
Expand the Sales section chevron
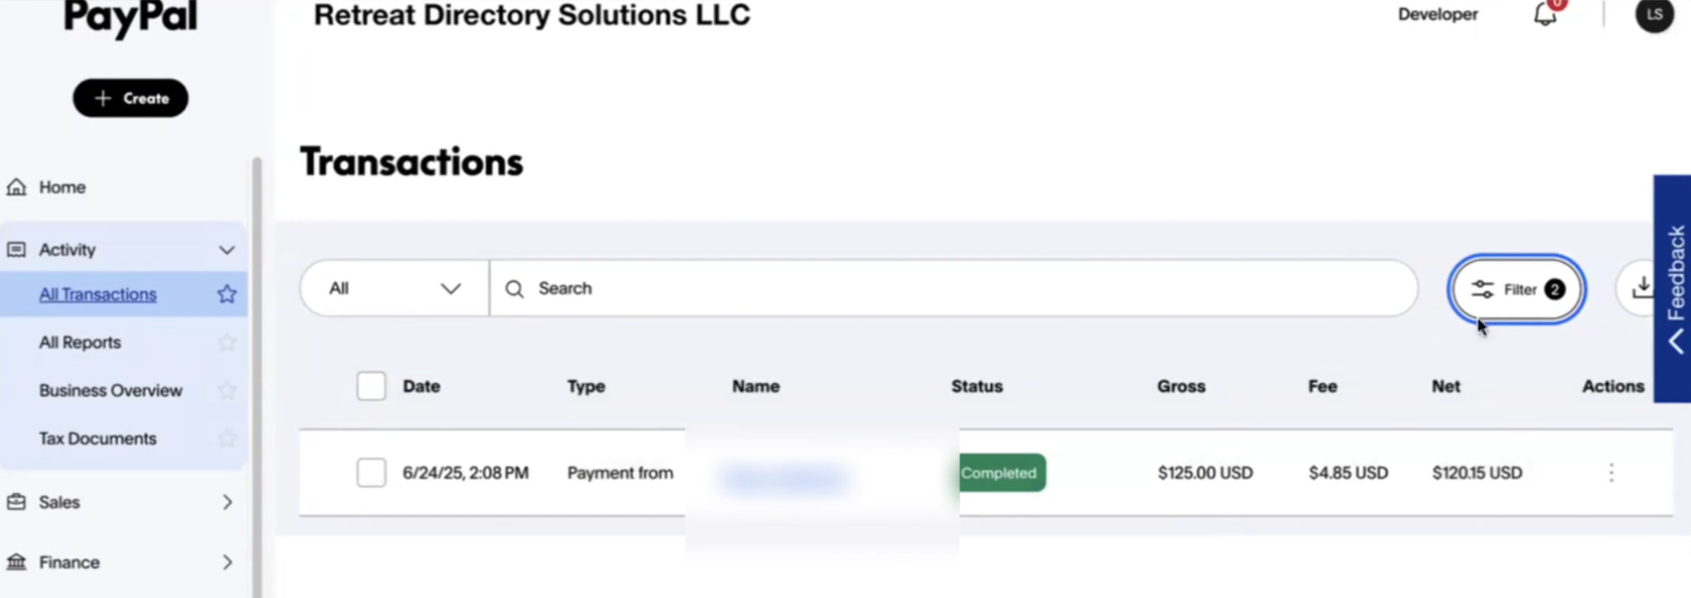tap(226, 503)
